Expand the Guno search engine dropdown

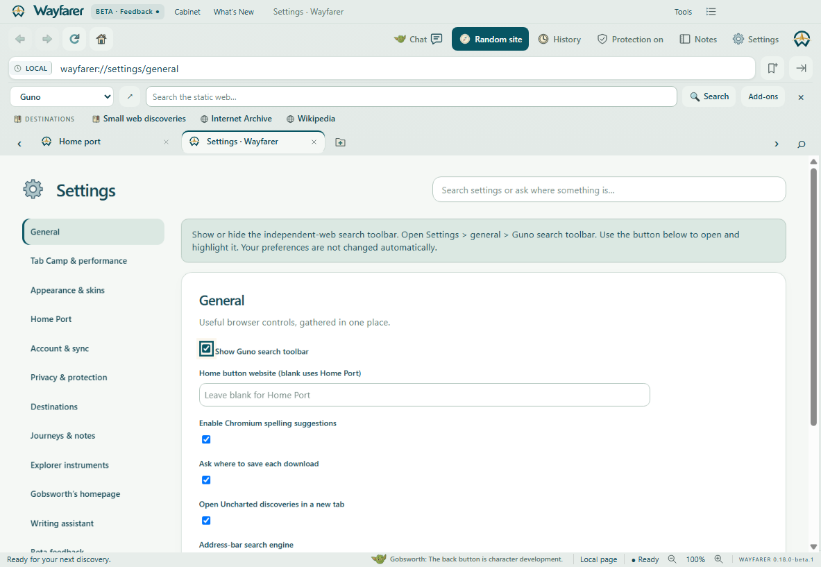pyautogui.click(x=62, y=97)
